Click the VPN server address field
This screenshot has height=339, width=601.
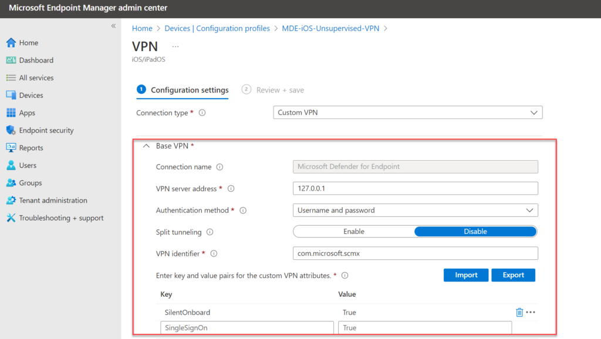click(416, 188)
